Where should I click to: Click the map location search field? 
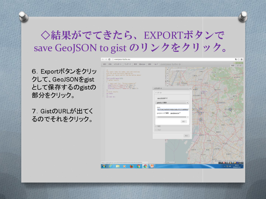pyautogui.click(x=179, y=69)
